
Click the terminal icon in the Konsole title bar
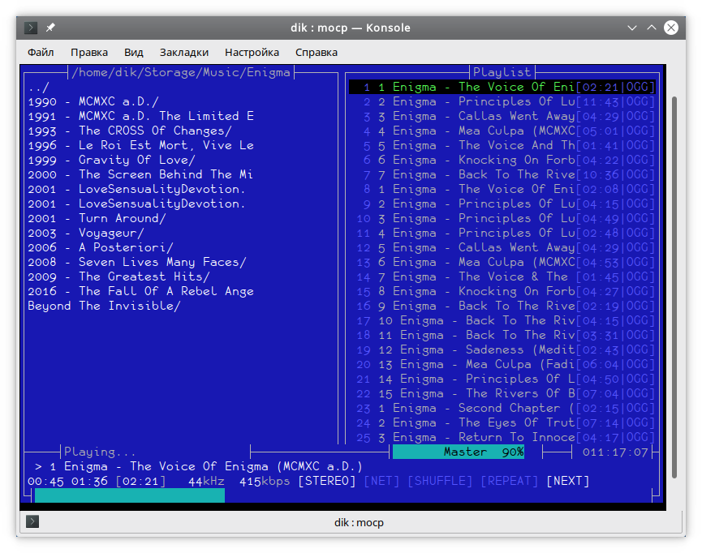tap(31, 28)
